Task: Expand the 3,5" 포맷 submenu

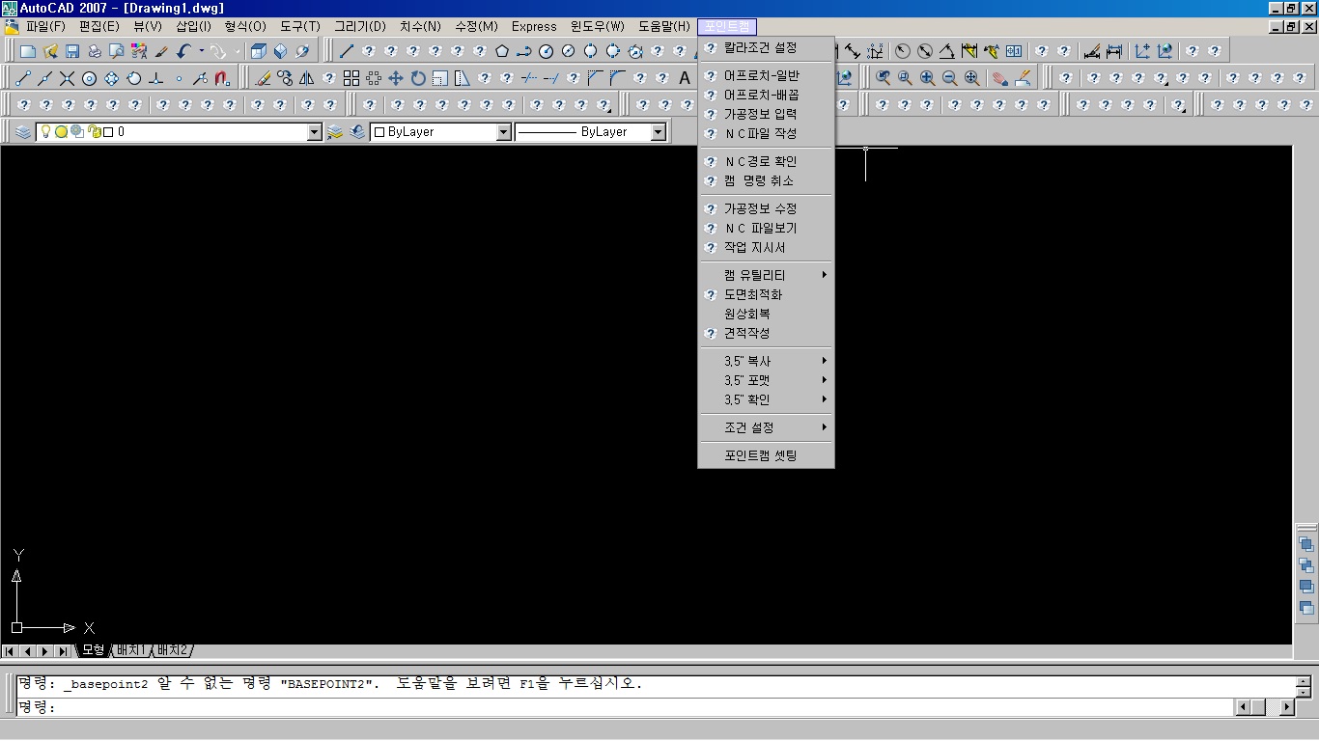Action: tap(767, 380)
